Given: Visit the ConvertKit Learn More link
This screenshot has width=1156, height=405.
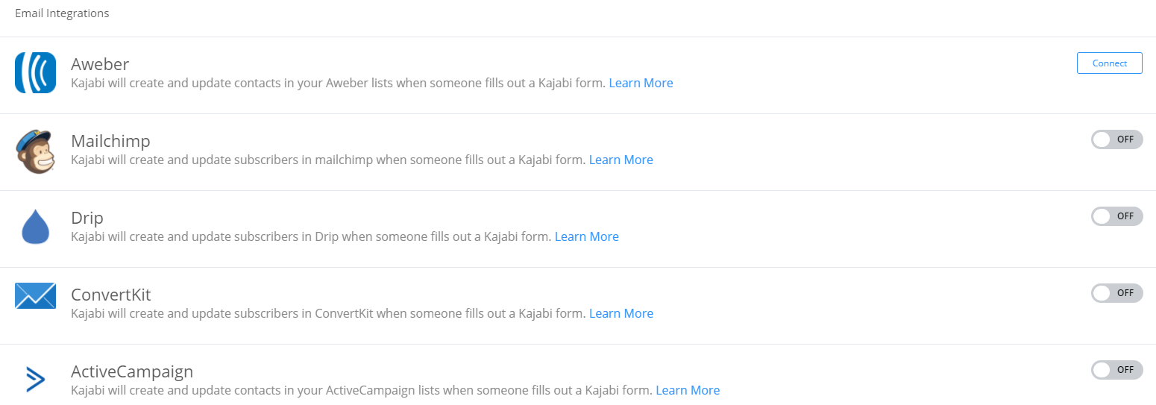Looking at the screenshot, I should 621,314.
